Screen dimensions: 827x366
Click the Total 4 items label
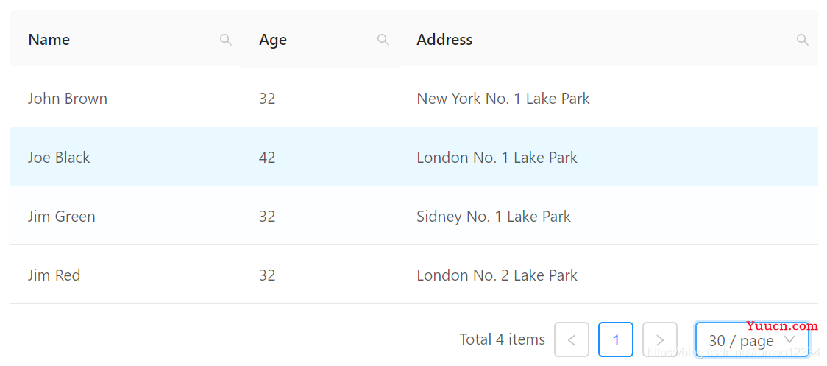(502, 339)
